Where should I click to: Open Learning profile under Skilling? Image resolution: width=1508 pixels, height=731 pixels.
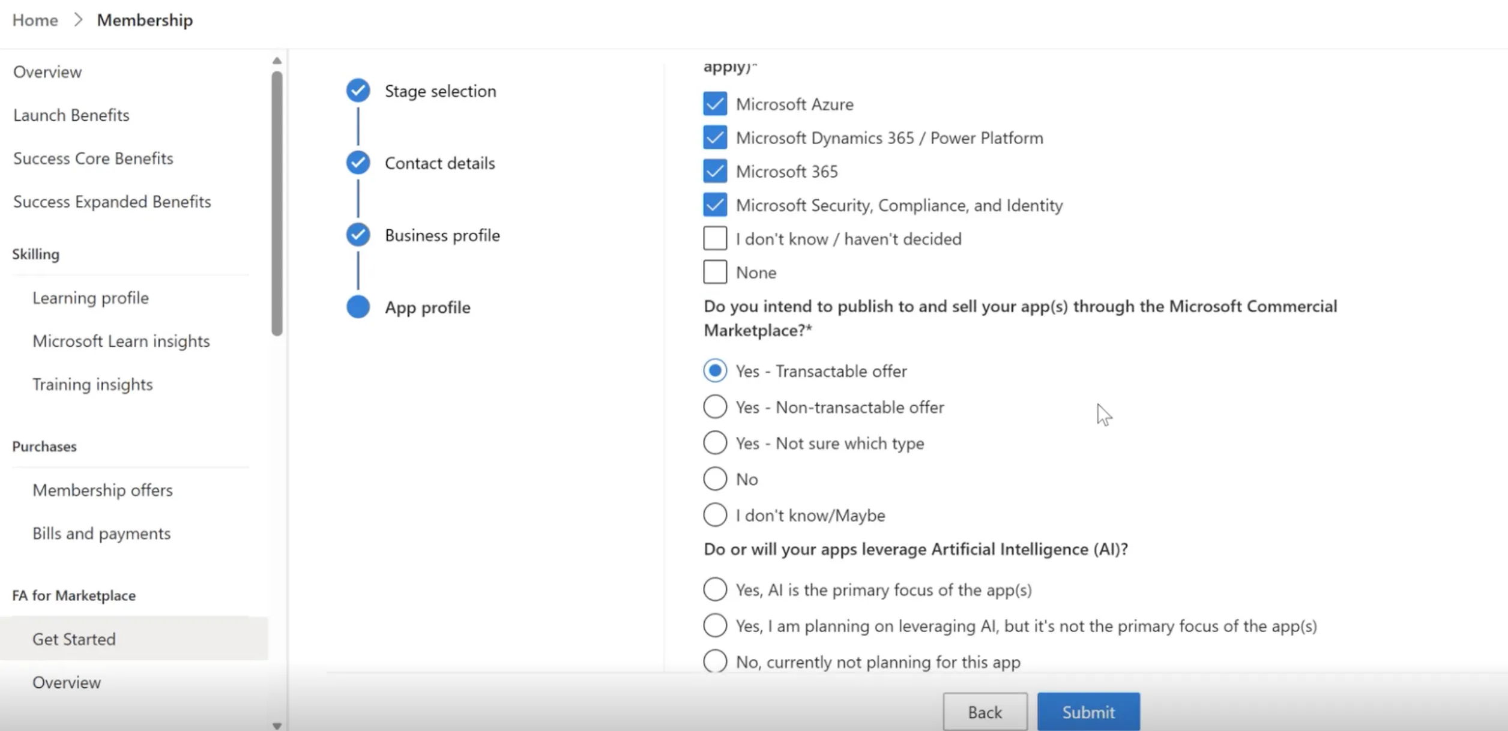pyautogui.click(x=91, y=298)
